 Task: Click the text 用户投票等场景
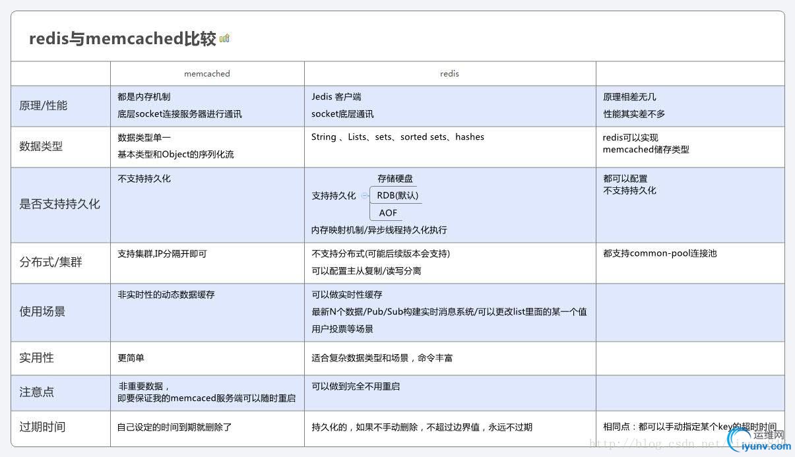click(342, 329)
